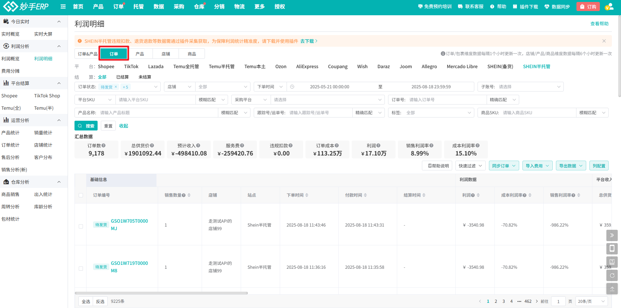Viewport: 621px width, 308px height.
Task: Collapse the 利润分析 sidebar section
Action: pyautogui.click(x=59, y=46)
